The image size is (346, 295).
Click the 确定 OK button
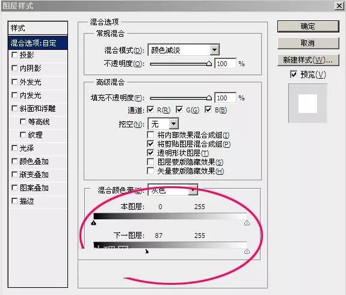pyautogui.click(x=308, y=26)
